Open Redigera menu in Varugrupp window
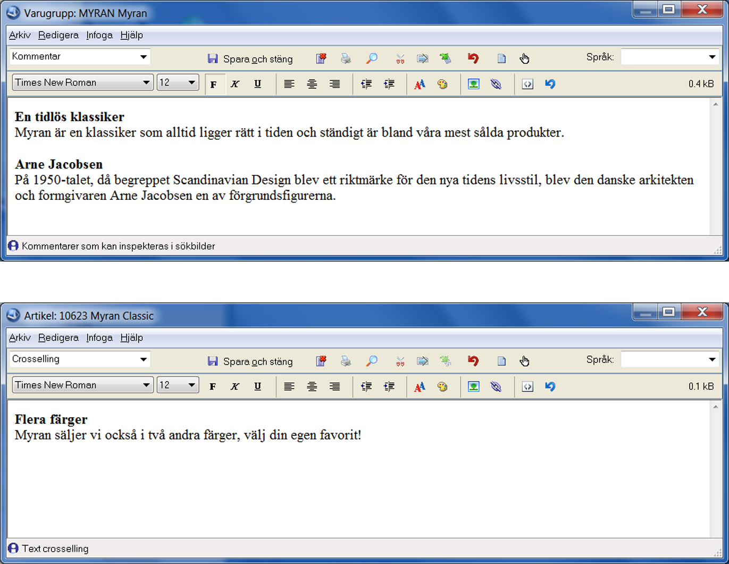The height and width of the screenshot is (564, 729). click(58, 35)
